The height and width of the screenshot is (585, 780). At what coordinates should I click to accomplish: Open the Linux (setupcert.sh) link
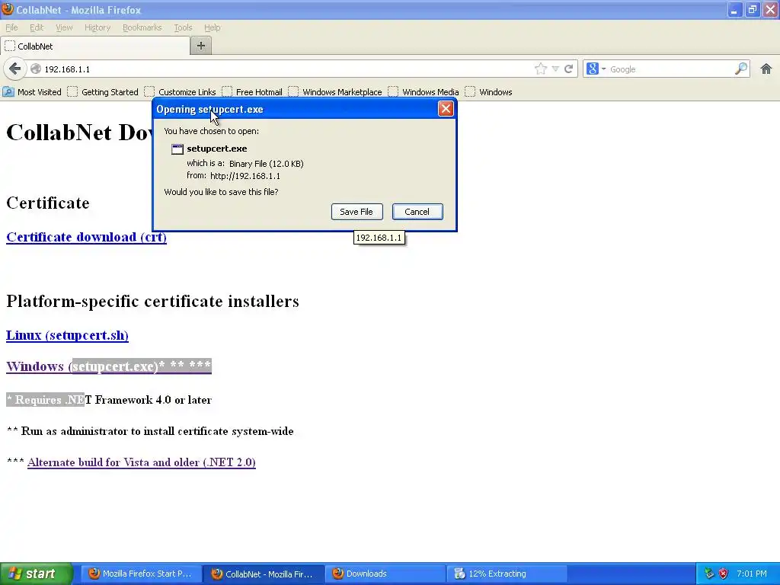pyautogui.click(x=67, y=335)
